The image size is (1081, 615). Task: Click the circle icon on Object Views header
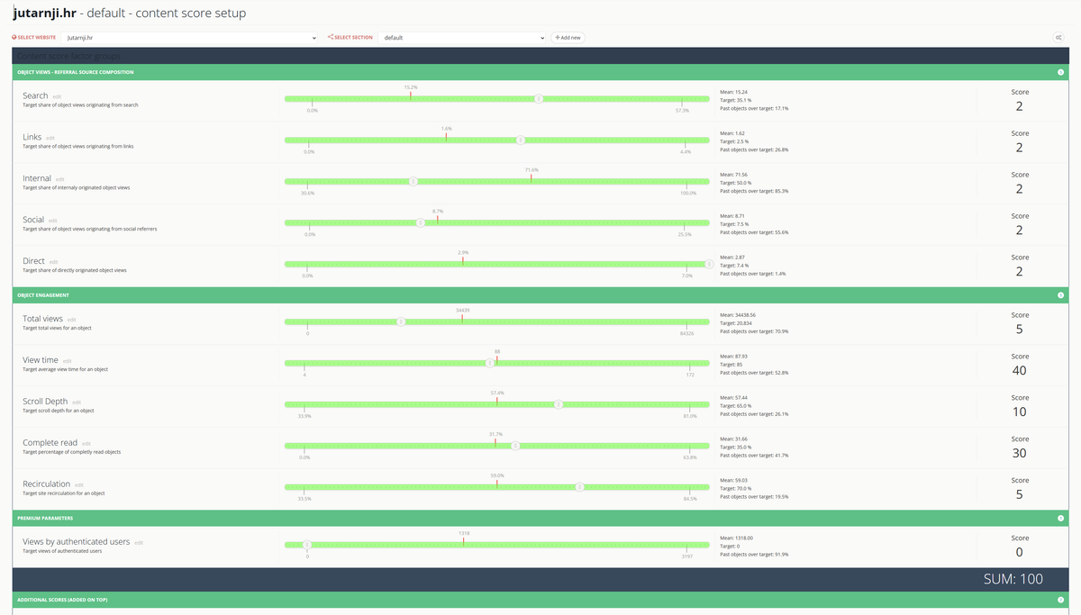1060,72
